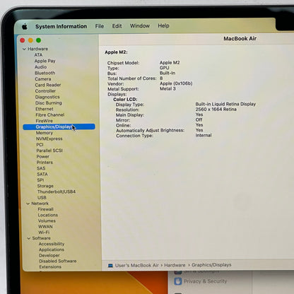Click User's MacBook Air in the path bar
Image resolution: width=294 pixels, height=294 pixels.
pos(137,265)
